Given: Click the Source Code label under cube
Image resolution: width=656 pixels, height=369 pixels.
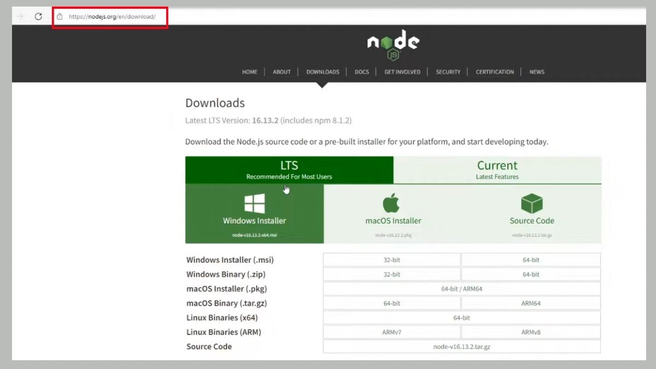Looking at the screenshot, I should point(532,221).
